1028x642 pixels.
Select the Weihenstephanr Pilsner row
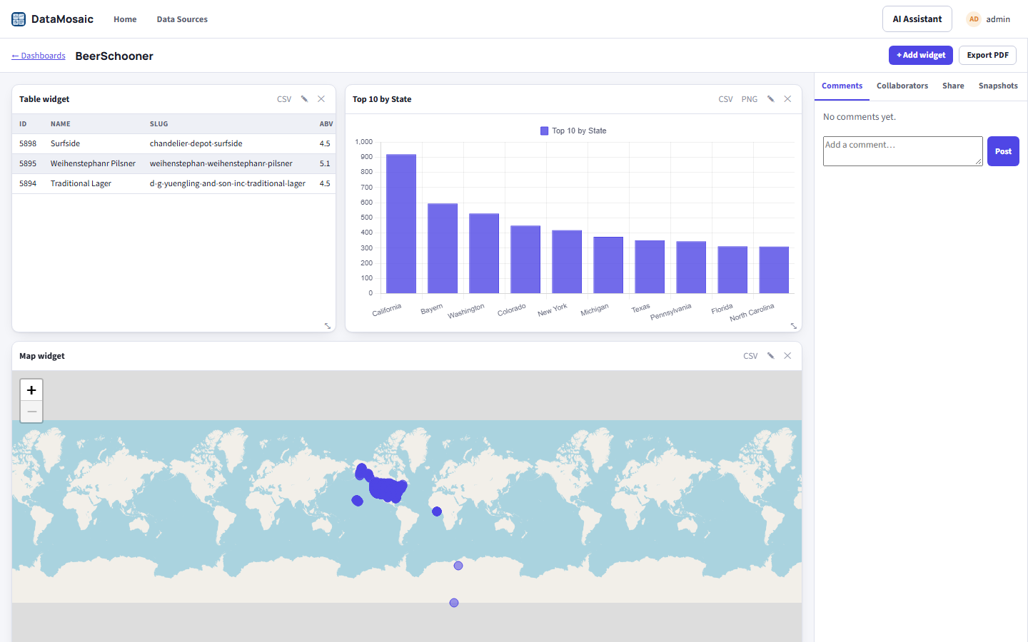click(x=173, y=163)
